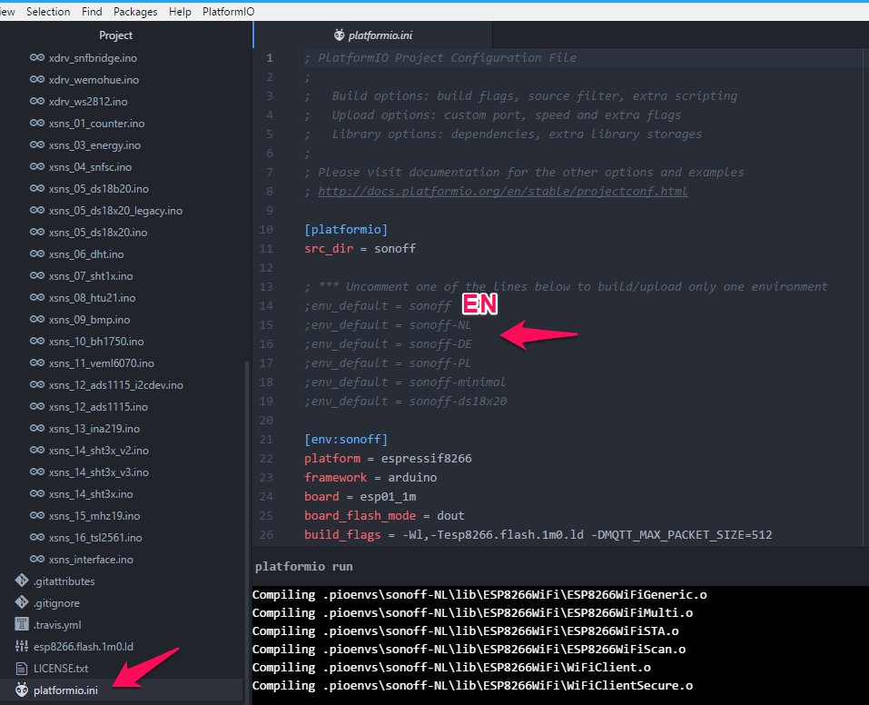Open the docs.platformio.org projectconf link

(503, 192)
